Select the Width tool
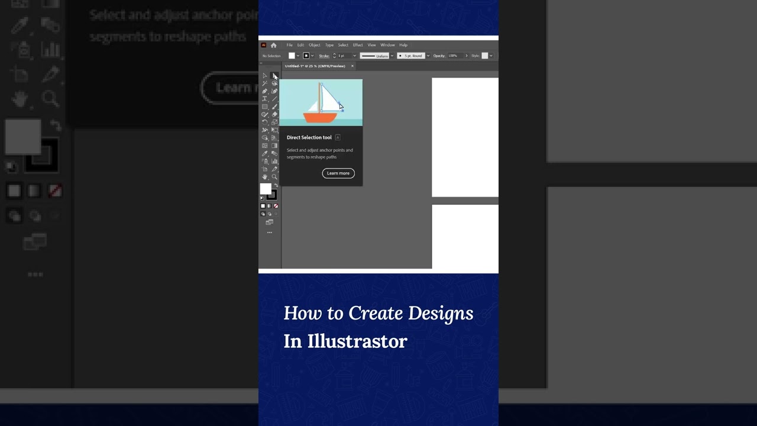757x426 pixels. coord(265,130)
